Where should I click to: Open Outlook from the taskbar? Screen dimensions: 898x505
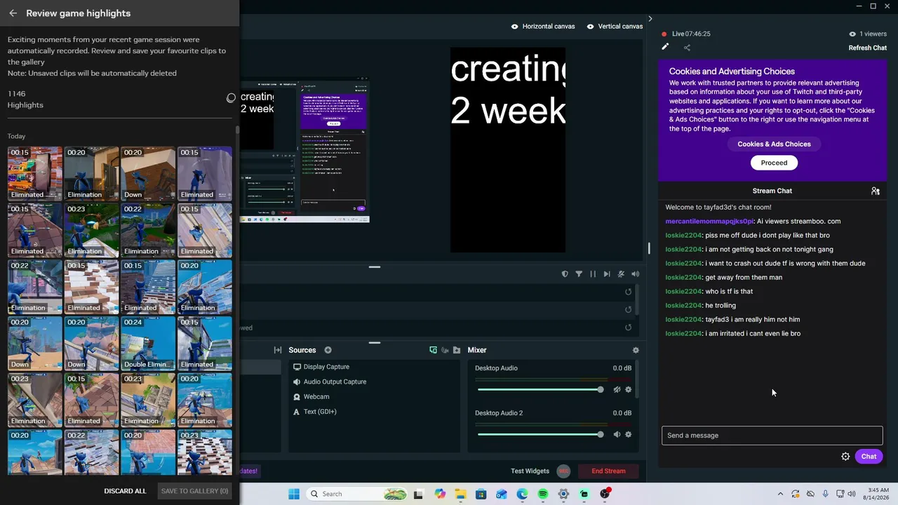pyautogui.click(x=502, y=494)
